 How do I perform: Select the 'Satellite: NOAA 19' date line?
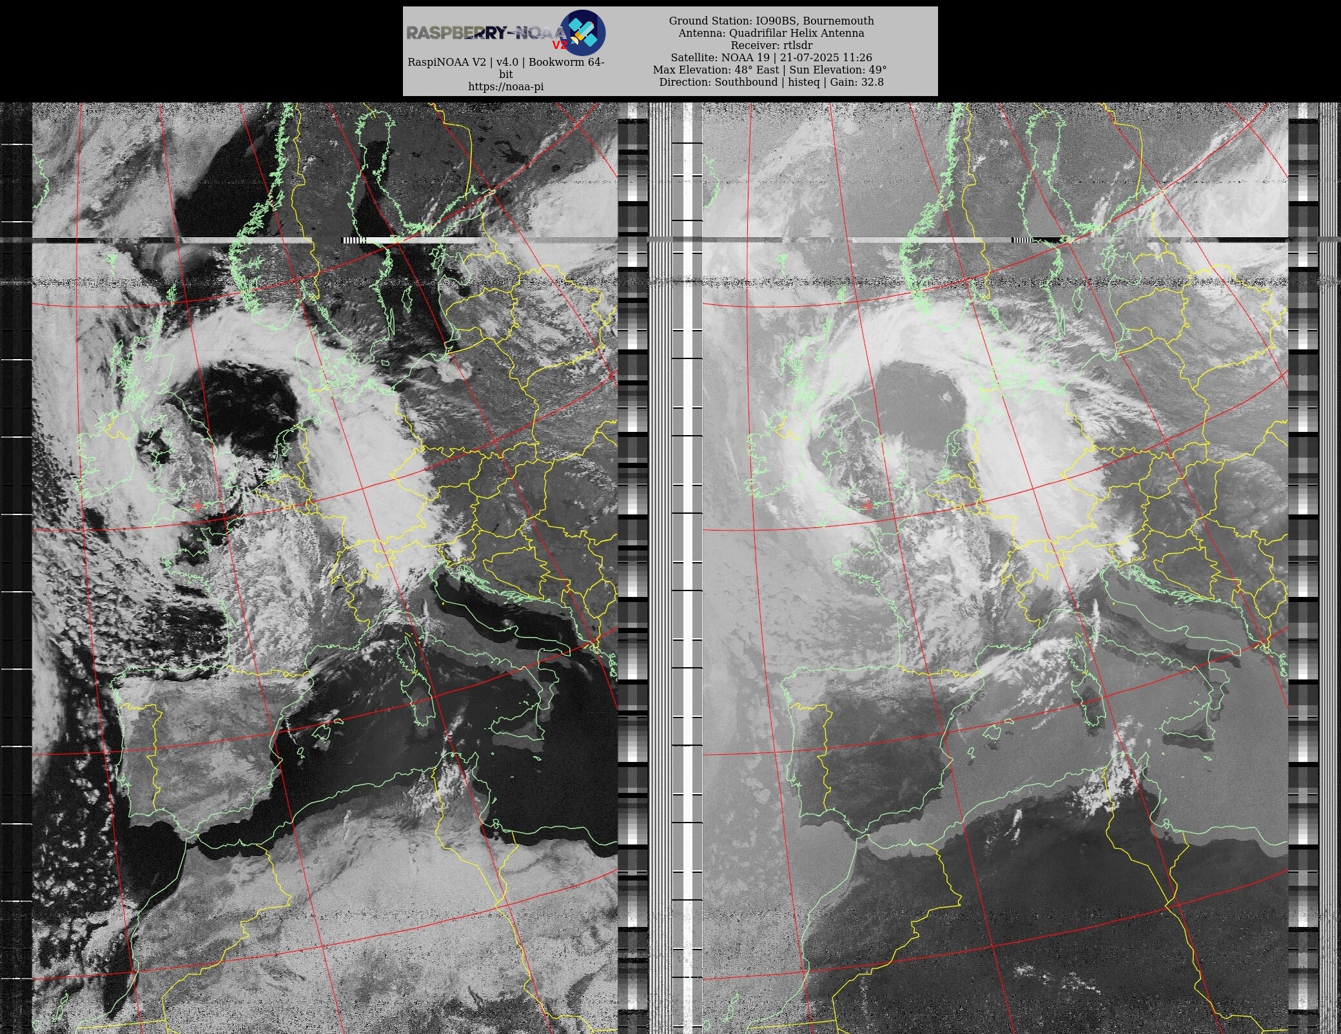point(771,57)
